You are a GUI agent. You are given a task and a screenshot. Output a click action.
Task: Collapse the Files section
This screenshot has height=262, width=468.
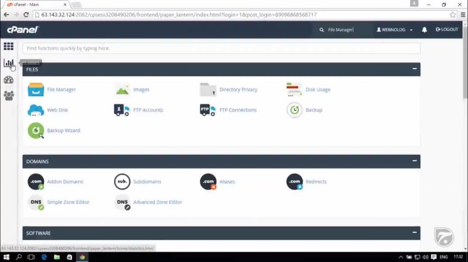(x=414, y=69)
